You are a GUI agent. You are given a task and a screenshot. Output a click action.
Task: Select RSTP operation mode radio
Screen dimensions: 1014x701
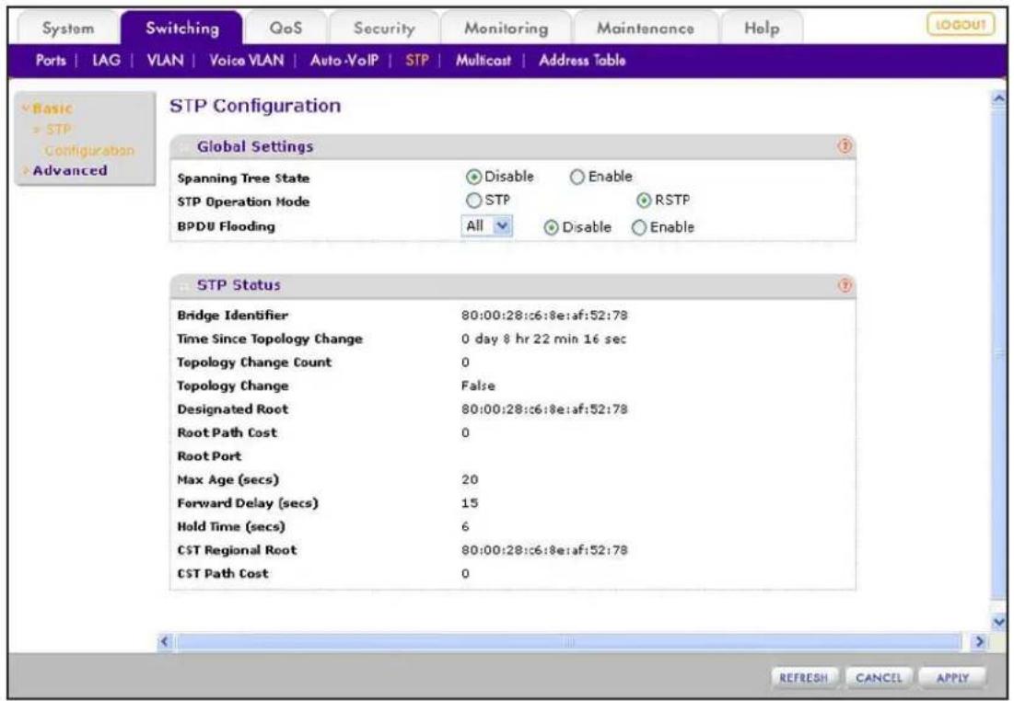tap(644, 201)
